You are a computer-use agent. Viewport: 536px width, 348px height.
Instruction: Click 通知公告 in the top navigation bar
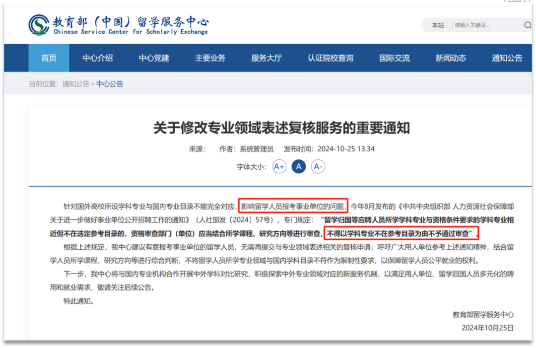pyautogui.click(x=507, y=58)
